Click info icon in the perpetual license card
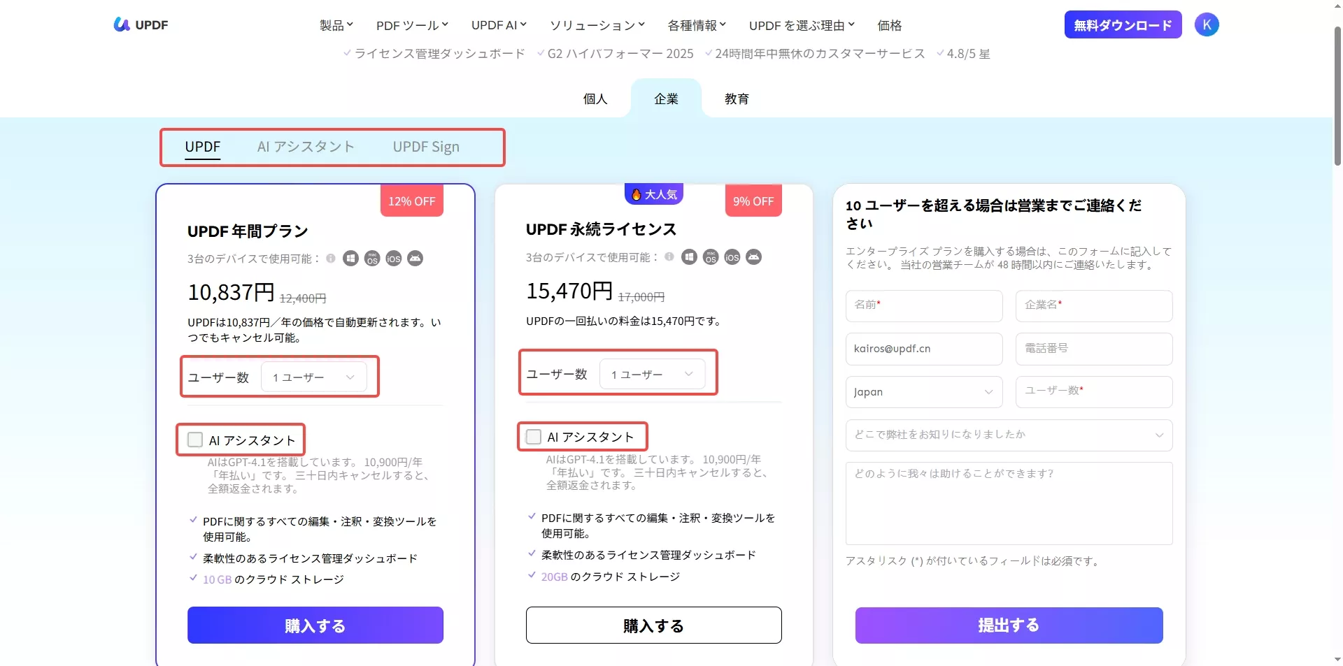 tap(669, 256)
